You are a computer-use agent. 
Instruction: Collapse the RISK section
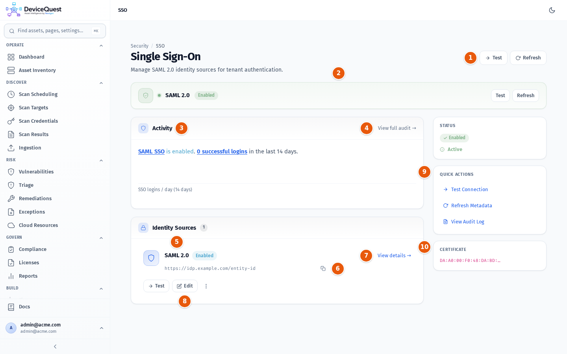(x=101, y=160)
